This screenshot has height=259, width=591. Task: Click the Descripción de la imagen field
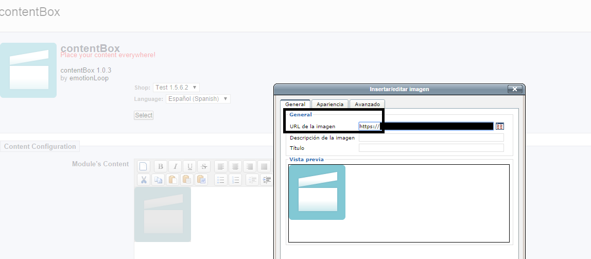[x=431, y=137]
